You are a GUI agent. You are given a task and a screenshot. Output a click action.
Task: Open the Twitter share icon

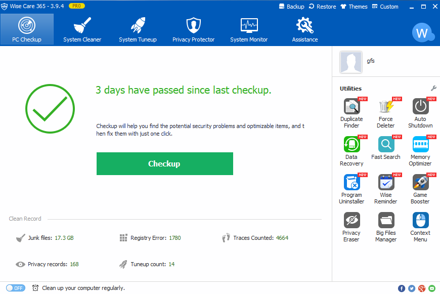click(412, 288)
